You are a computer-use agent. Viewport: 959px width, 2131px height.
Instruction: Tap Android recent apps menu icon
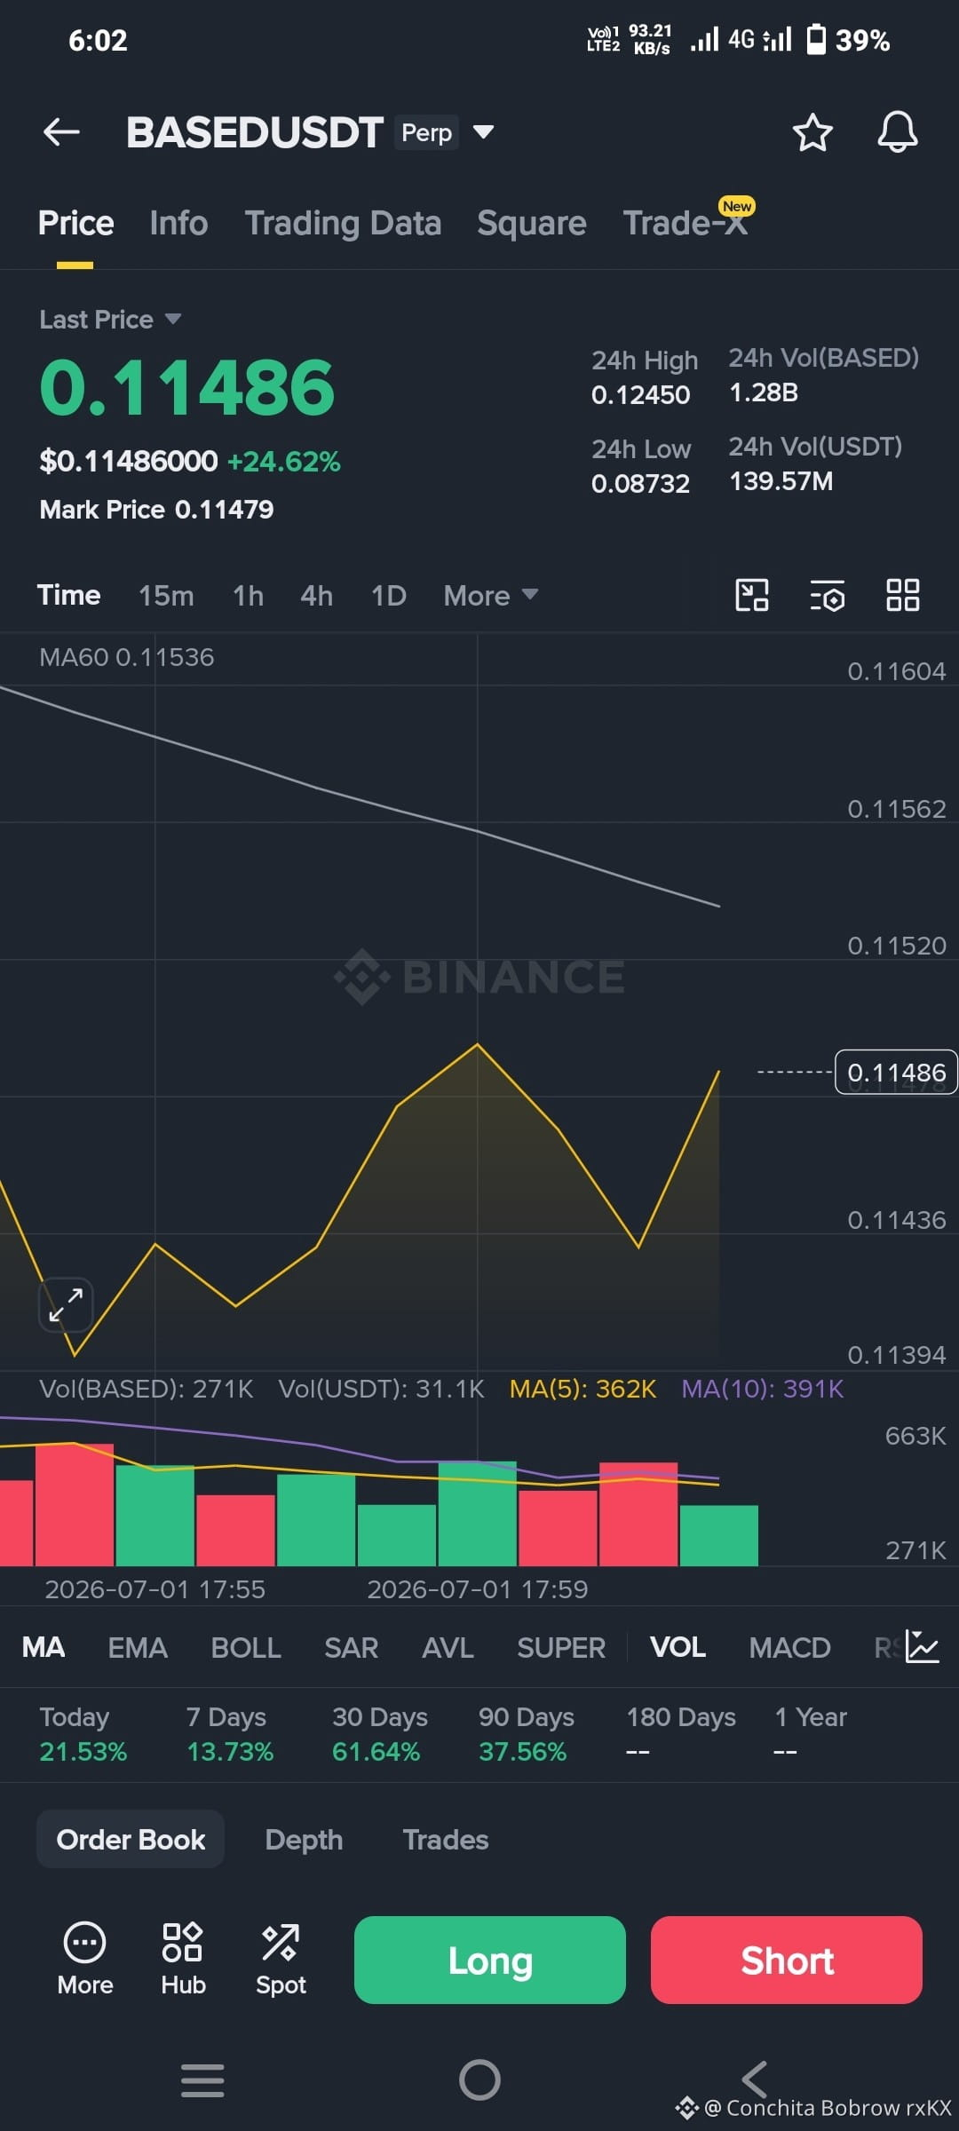pos(202,2080)
